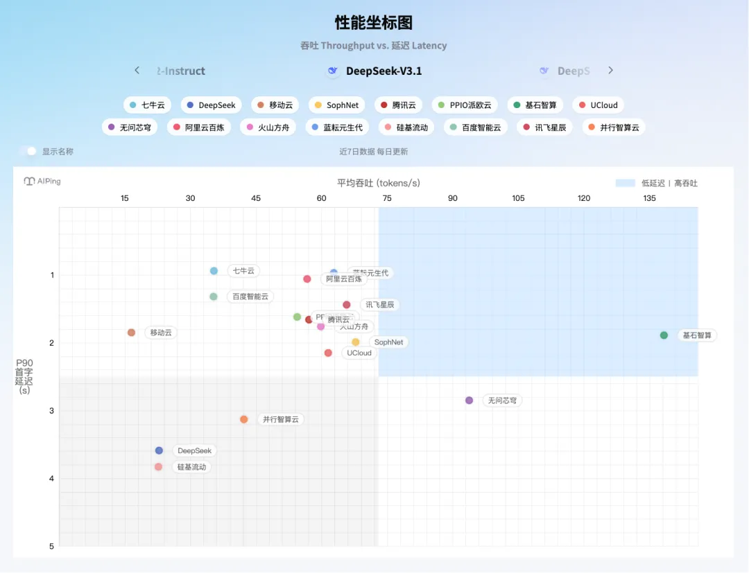Hide the 腾讯云 series via legend
Image resolution: width=749 pixels, height=573 pixels.
tap(398, 105)
